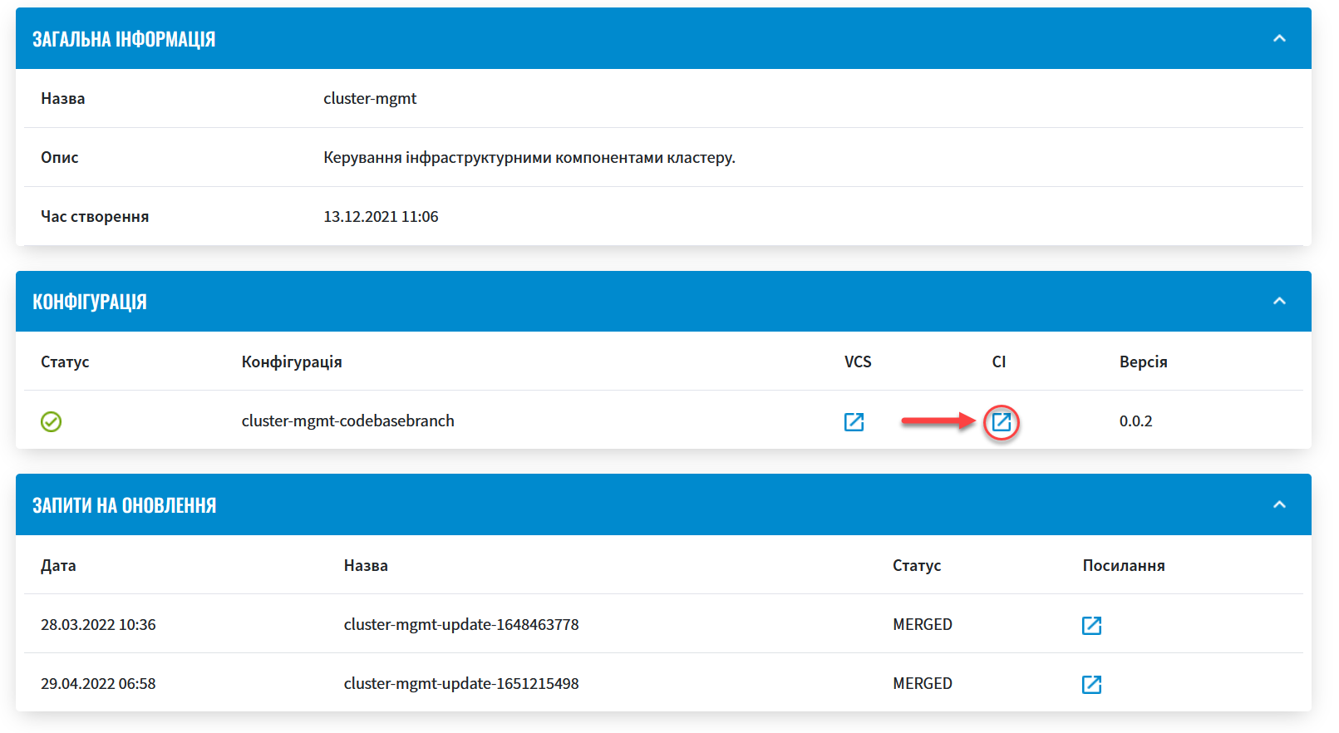Click the Версія column header
Image resolution: width=1339 pixels, height=733 pixels.
[x=1144, y=362]
